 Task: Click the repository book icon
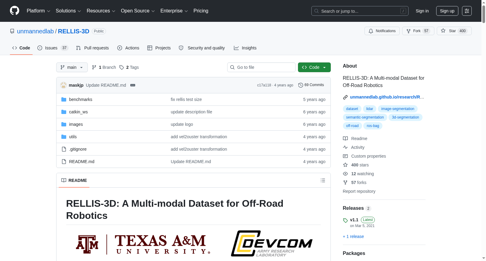pyautogui.click(x=12, y=31)
